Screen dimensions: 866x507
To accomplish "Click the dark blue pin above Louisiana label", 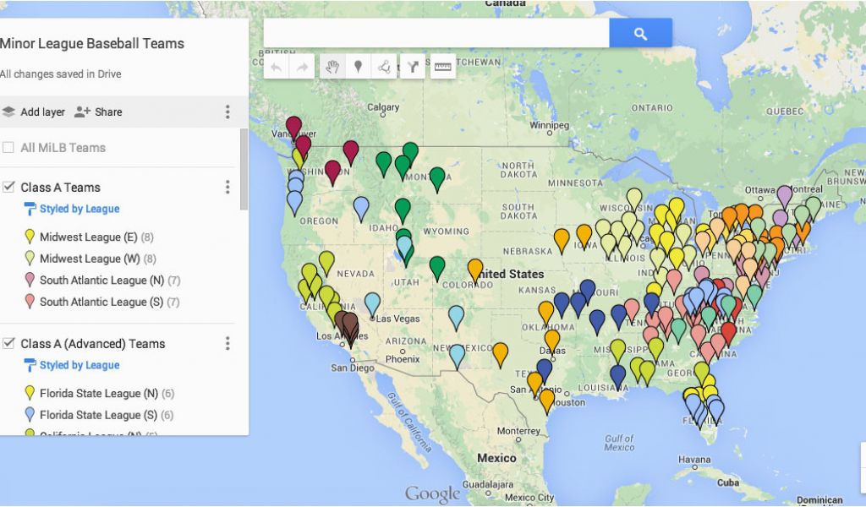I will (x=618, y=378).
